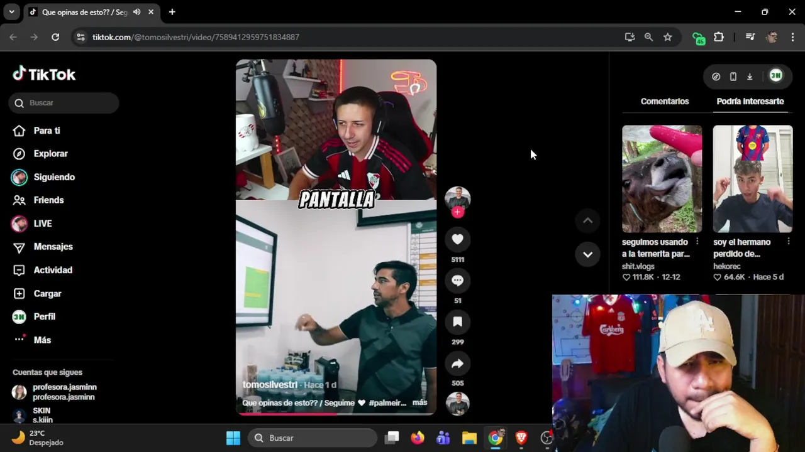The height and width of the screenshot is (452, 805).
Task: Save video with the bookmark icon
Action: click(457, 322)
